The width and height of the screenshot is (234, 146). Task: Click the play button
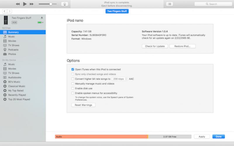point(25,4)
